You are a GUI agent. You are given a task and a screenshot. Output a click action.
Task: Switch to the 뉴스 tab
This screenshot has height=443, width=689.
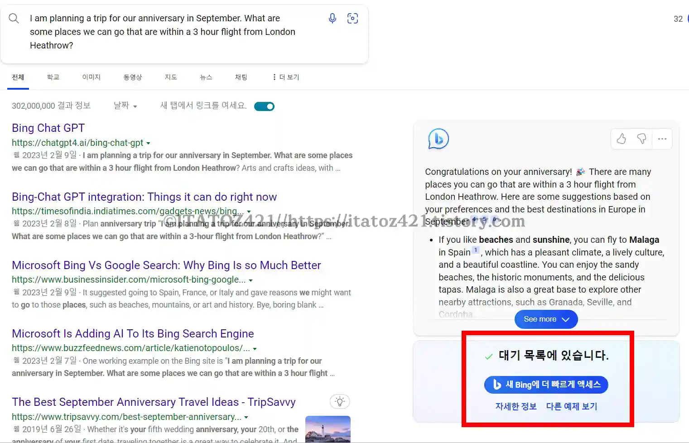pos(206,77)
